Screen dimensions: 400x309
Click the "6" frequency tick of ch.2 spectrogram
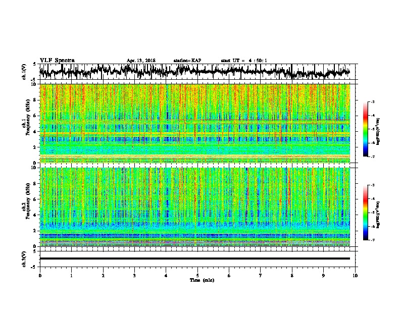pyautogui.click(x=36, y=199)
